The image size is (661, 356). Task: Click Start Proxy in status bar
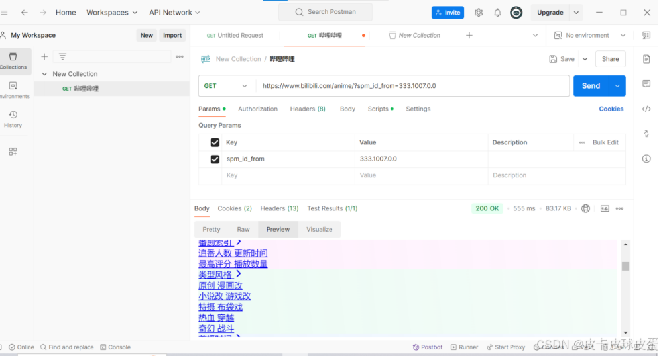pos(506,347)
